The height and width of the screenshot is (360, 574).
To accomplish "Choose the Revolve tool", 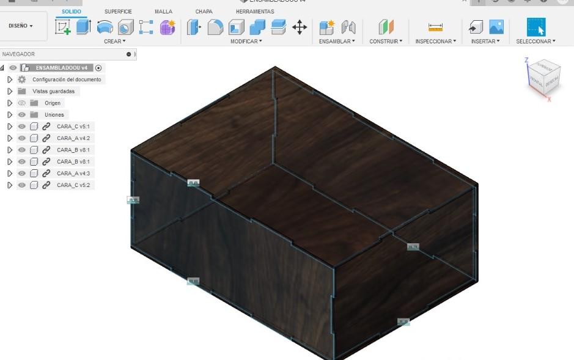I will pyautogui.click(x=105, y=27).
